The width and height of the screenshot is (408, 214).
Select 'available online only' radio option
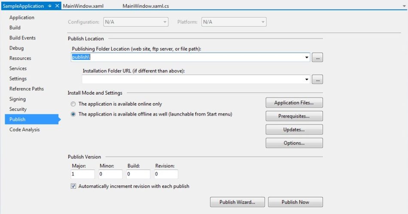tap(73, 104)
